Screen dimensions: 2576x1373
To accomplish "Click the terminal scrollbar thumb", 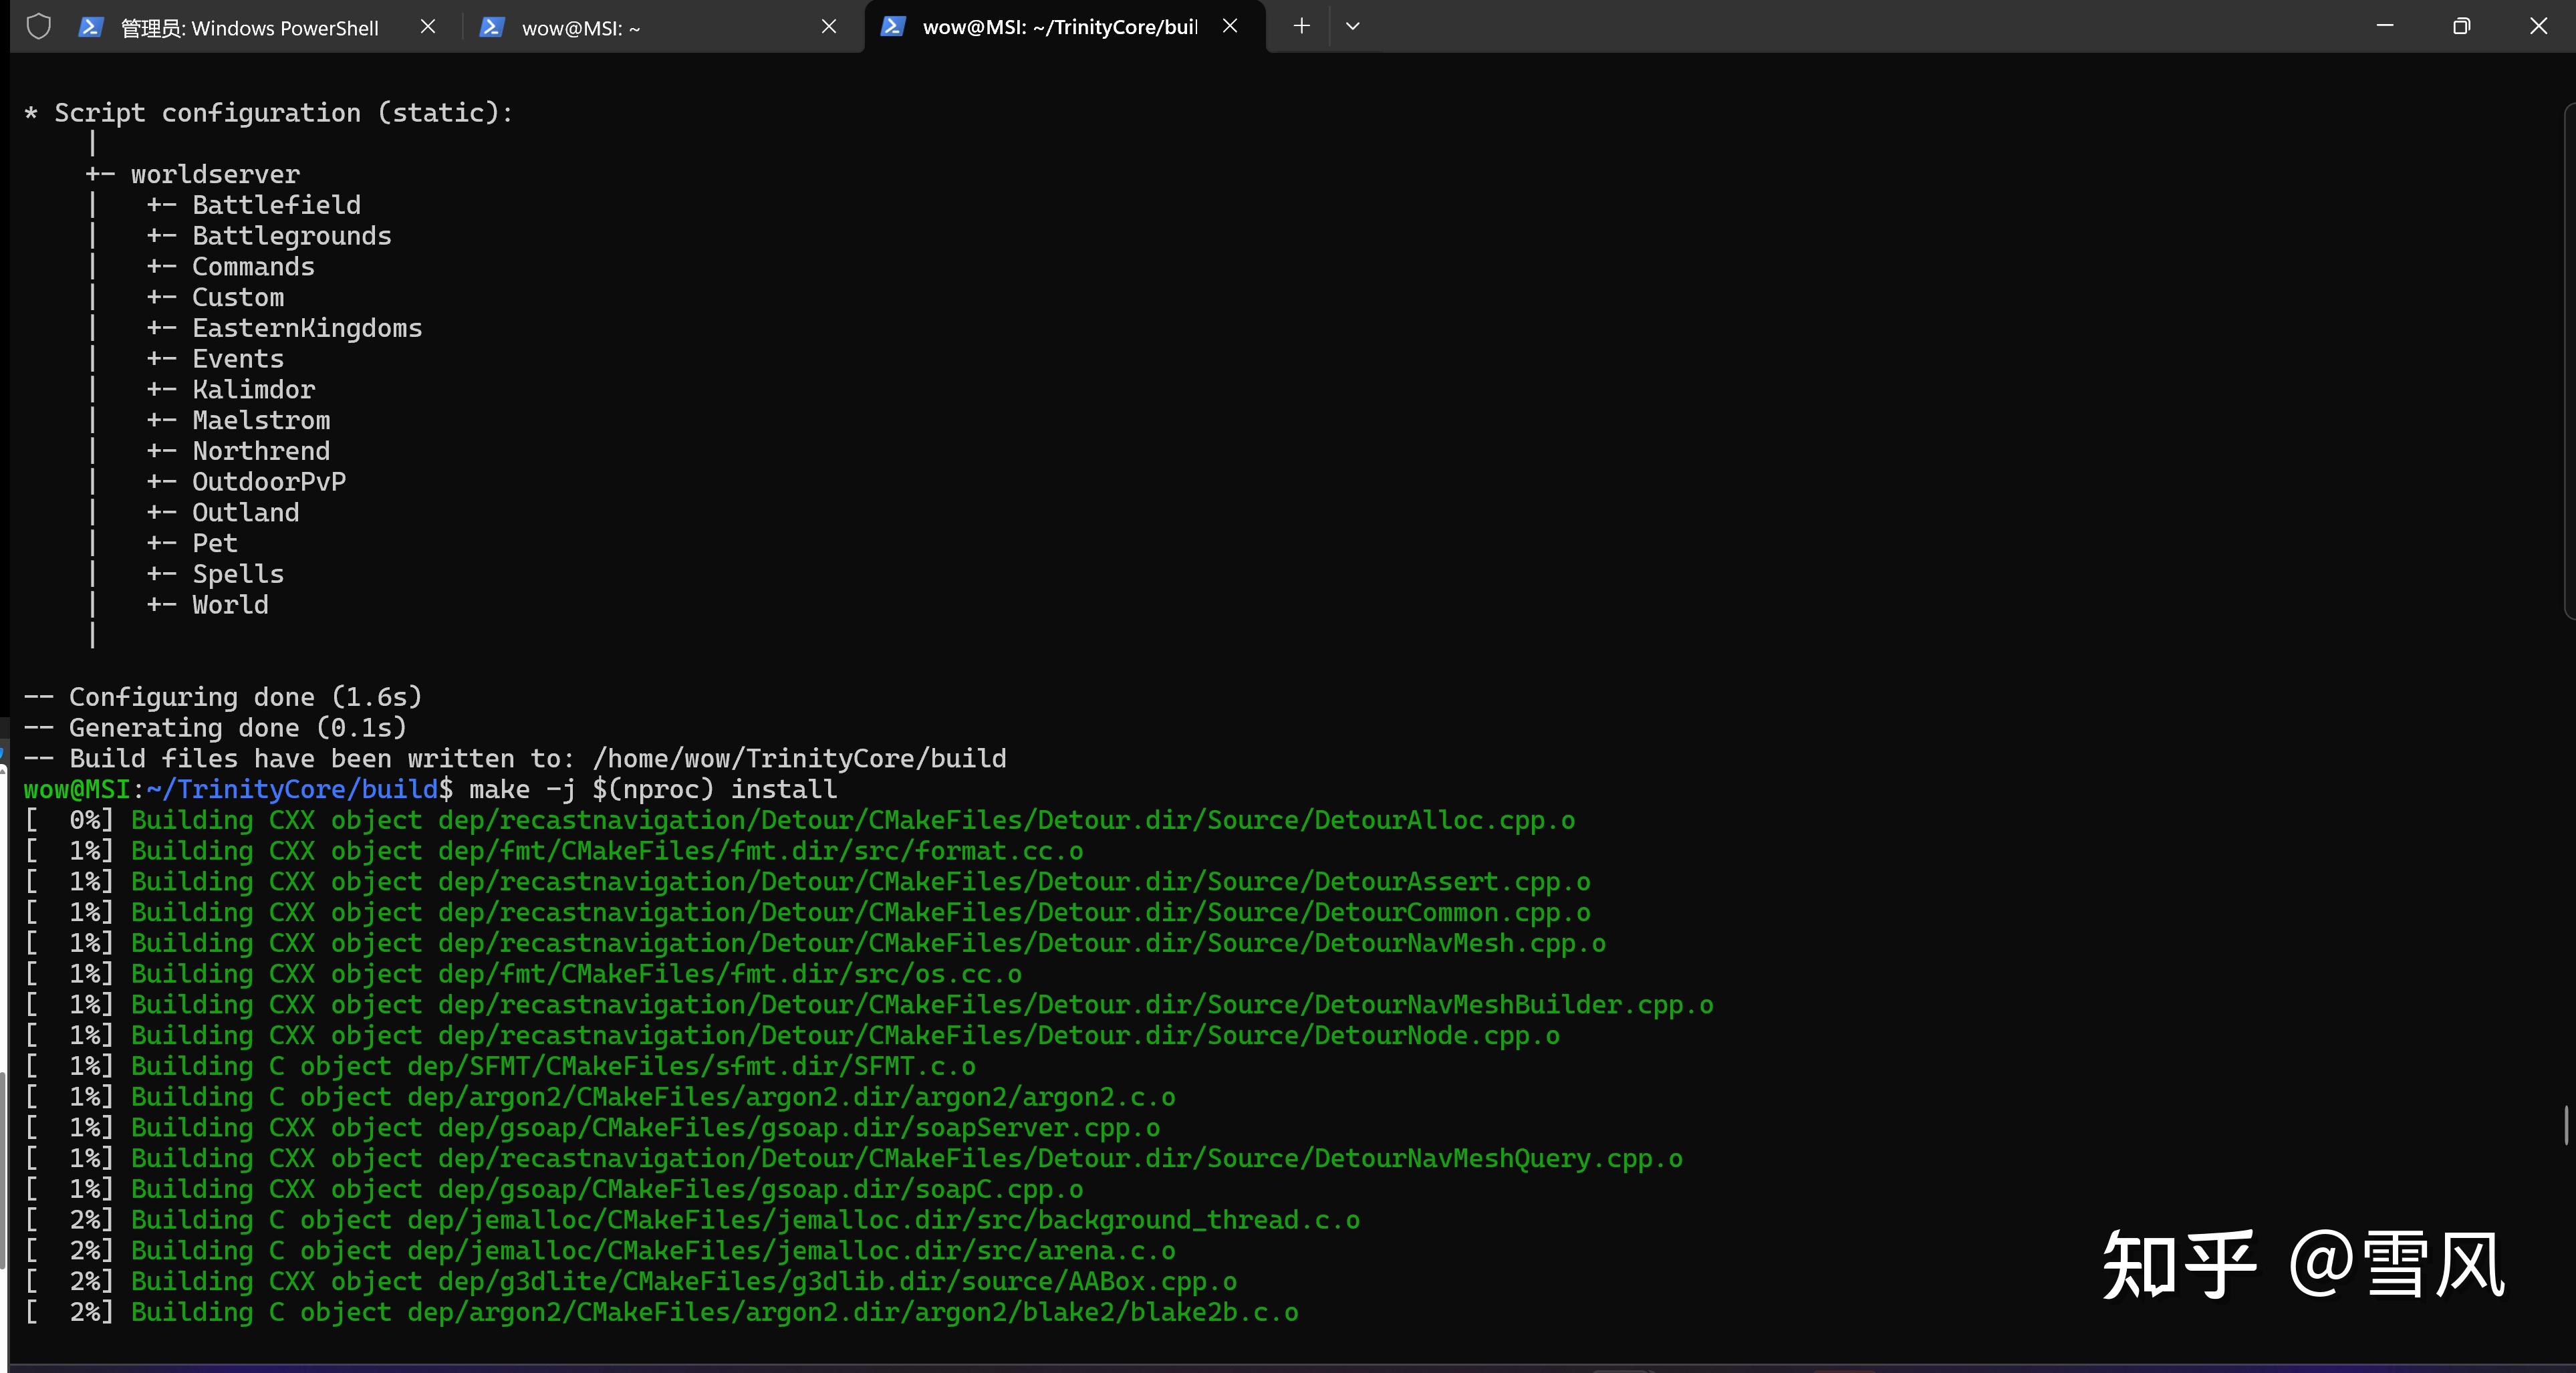I will (2566, 1125).
